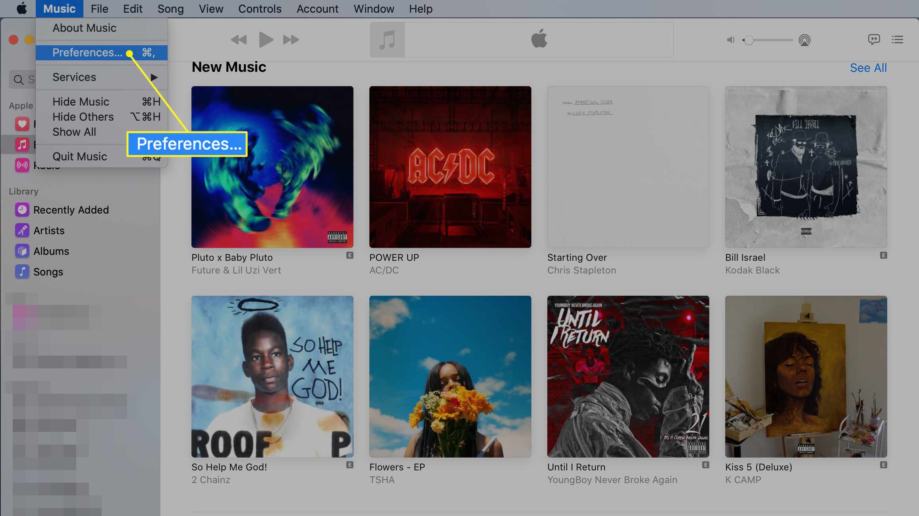Screen dimensions: 919x516
Task: Click the lyrics/dialogue icon
Action: [874, 39]
